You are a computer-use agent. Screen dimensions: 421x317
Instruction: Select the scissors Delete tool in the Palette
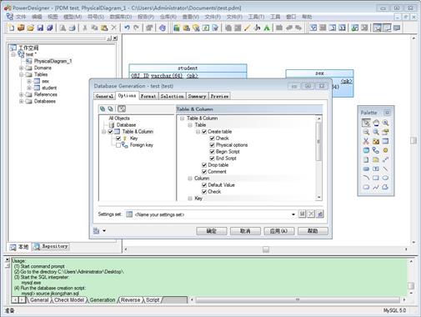point(366,141)
